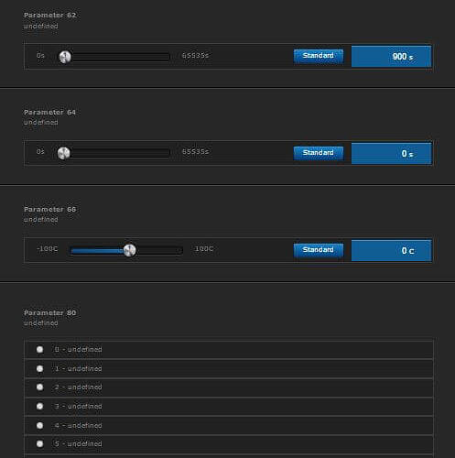Viewport: 455px width, 458px height.
Task: Click the Parameter 66 temperature slider knob
Action: point(130,250)
